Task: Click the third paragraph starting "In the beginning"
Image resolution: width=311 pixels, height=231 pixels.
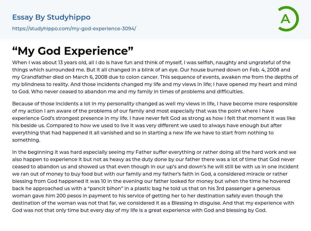Action: click(x=155, y=181)
